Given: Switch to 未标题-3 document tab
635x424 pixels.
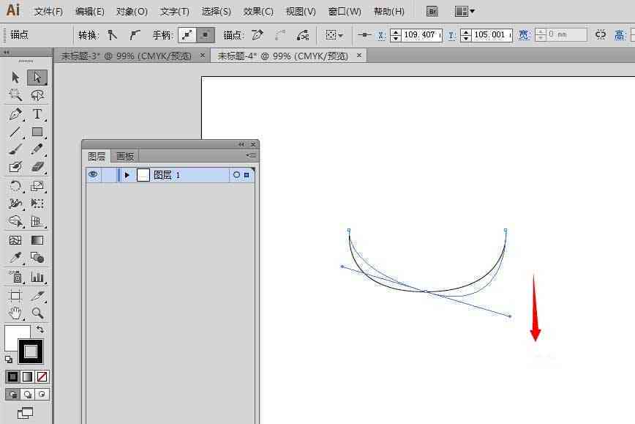Looking at the screenshot, I should click(x=127, y=56).
